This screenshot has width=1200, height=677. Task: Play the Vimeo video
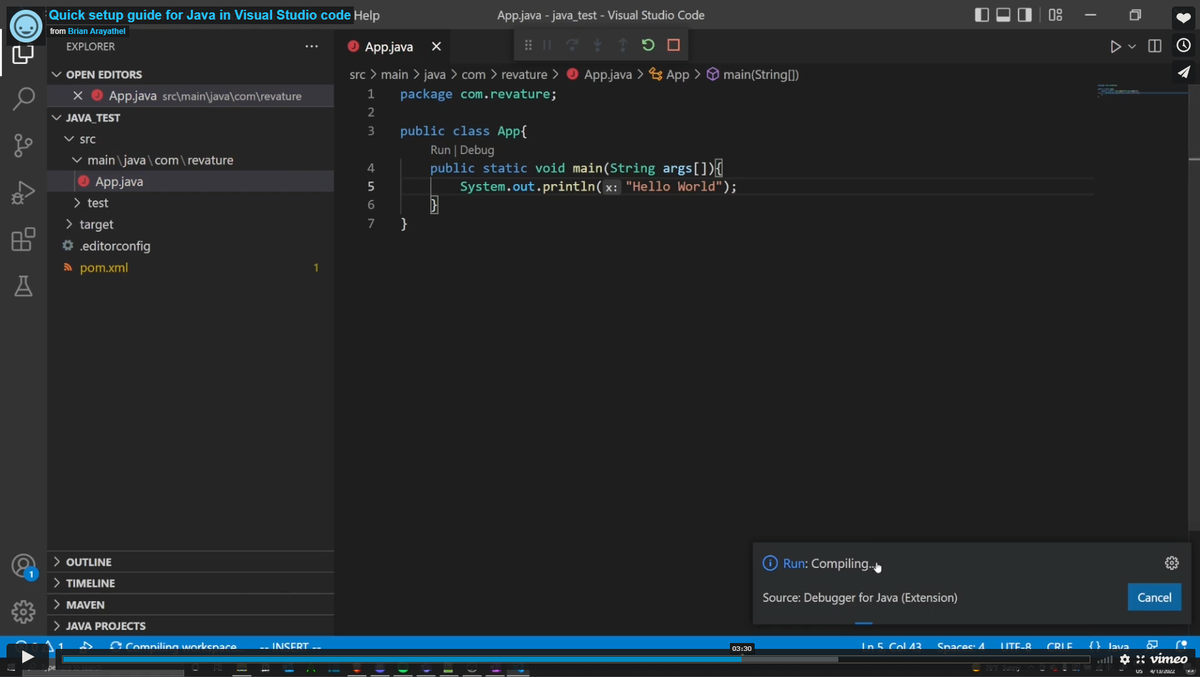pyautogui.click(x=27, y=657)
